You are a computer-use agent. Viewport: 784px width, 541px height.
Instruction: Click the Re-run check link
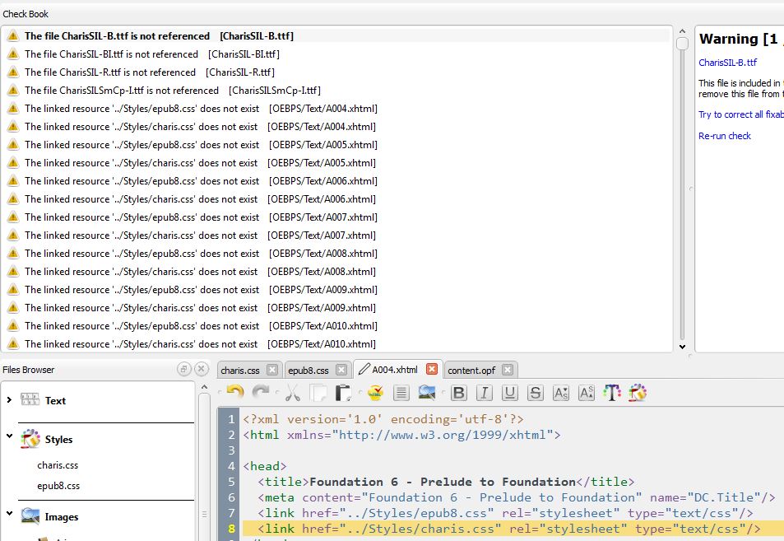point(724,136)
